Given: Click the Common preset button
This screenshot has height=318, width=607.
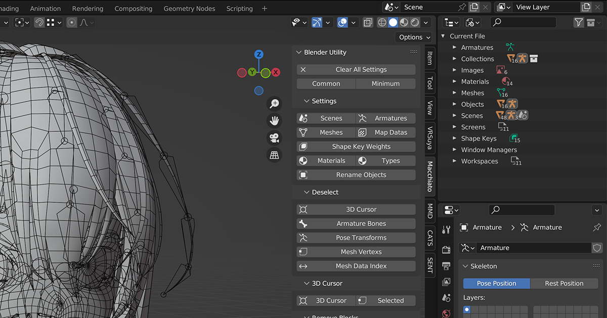Looking at the screenshot, I should click(326, 84).
